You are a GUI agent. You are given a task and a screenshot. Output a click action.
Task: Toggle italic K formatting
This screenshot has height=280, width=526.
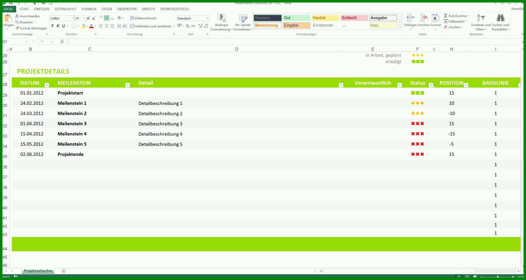click(58, 26)
